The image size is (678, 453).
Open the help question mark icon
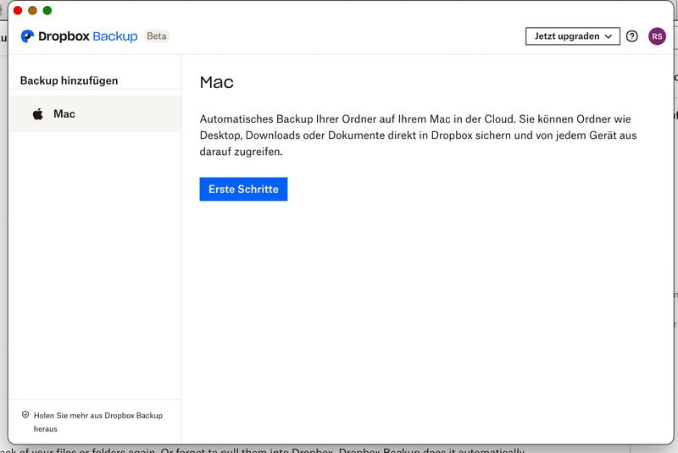(x=632, y=36)
